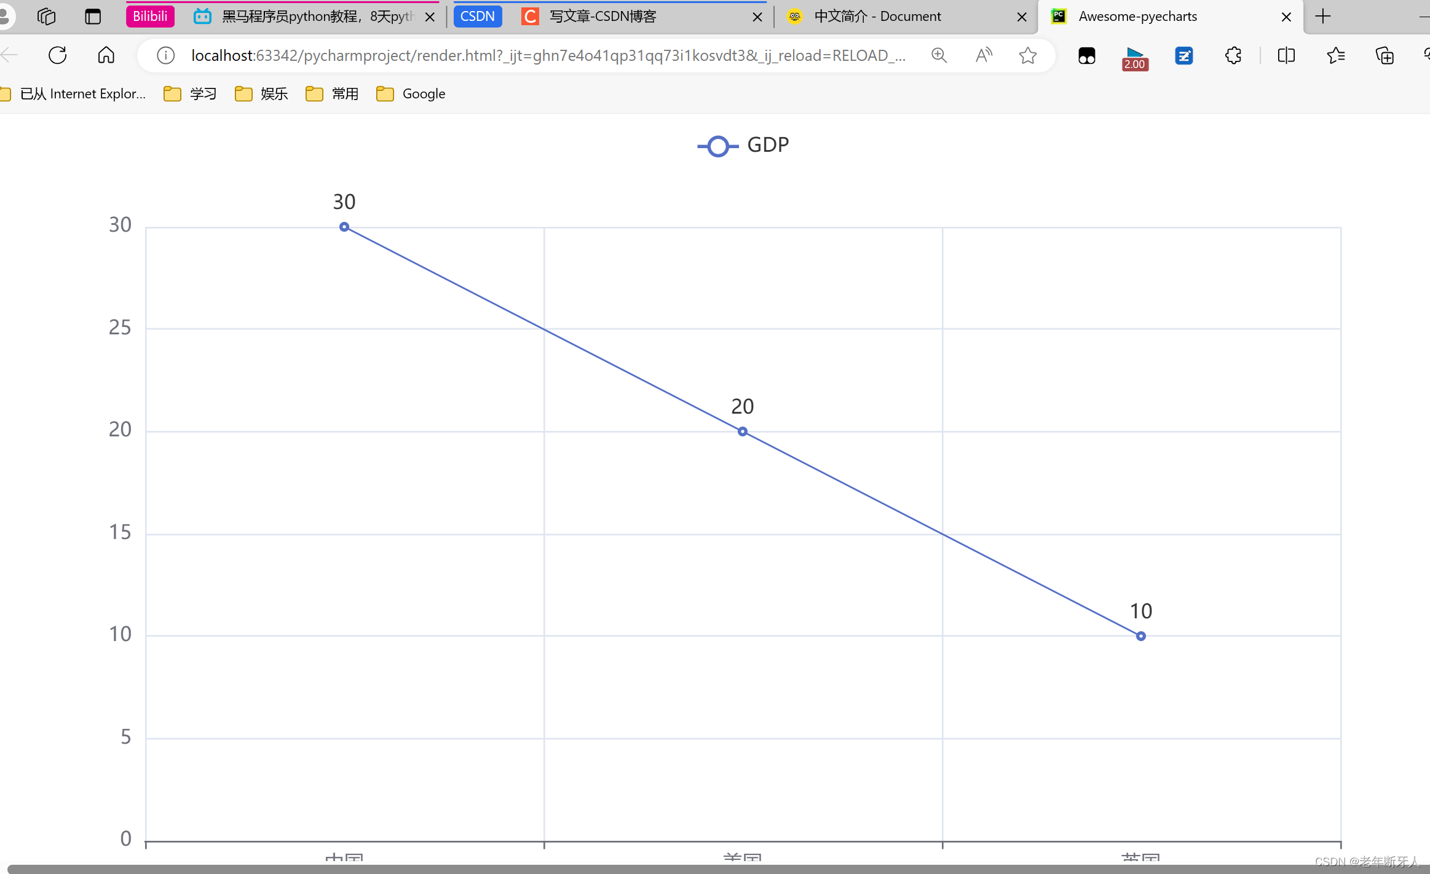Switch to the Bilibili tab
The width and height of the screenshot is (1430, 874).
149,16
